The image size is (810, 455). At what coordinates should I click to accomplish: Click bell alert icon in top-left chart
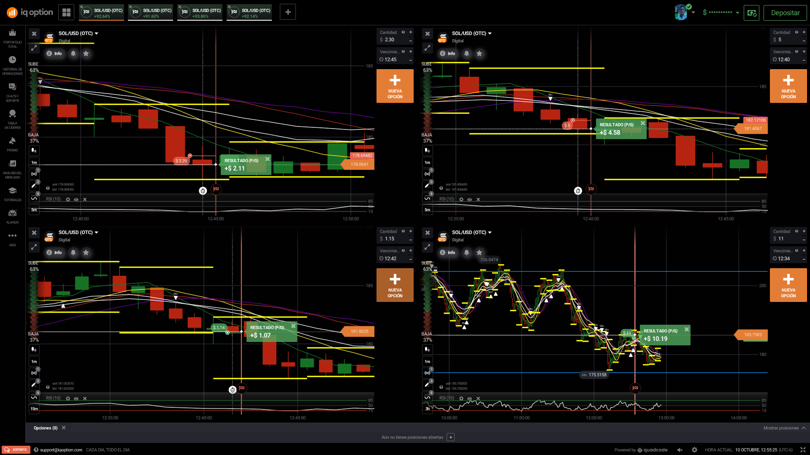point(73,54)
